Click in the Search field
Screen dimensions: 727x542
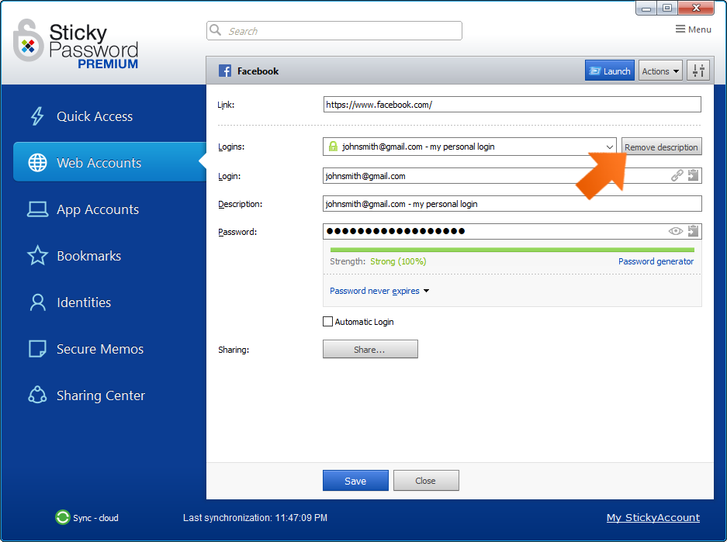click(x=334, y=30)
